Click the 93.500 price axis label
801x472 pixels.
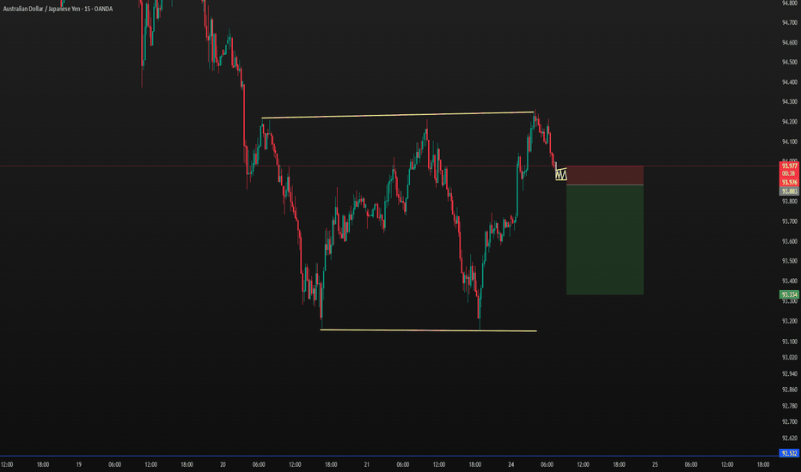(x=789, y=261)
